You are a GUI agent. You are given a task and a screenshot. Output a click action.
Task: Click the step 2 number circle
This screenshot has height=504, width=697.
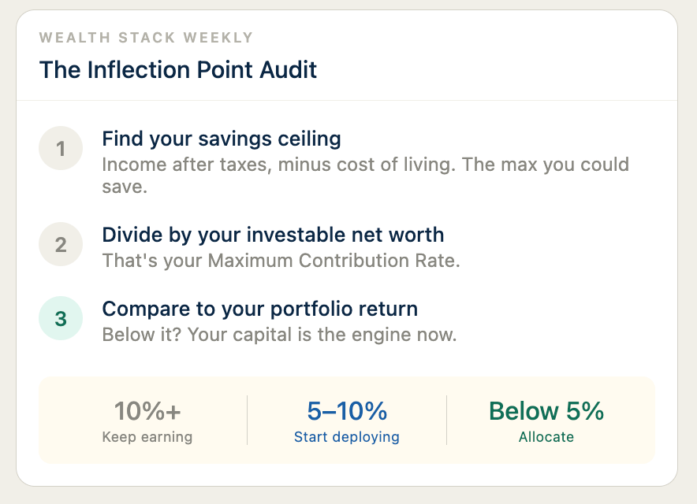coord(61,244)
